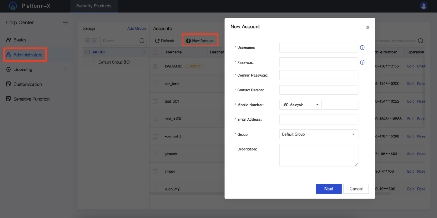This screenshot has height=218, width=437.
Task: Click the group search magnifier icon
Action: click(142, 41)
